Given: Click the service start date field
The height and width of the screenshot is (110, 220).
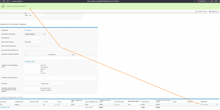Looking at the screenshot, I should [x=32, y=46].
